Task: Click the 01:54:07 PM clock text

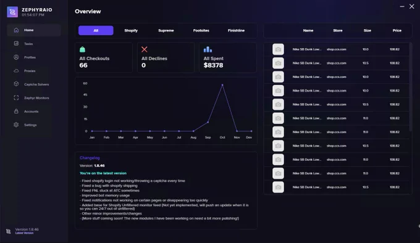Action: (33, 15)
